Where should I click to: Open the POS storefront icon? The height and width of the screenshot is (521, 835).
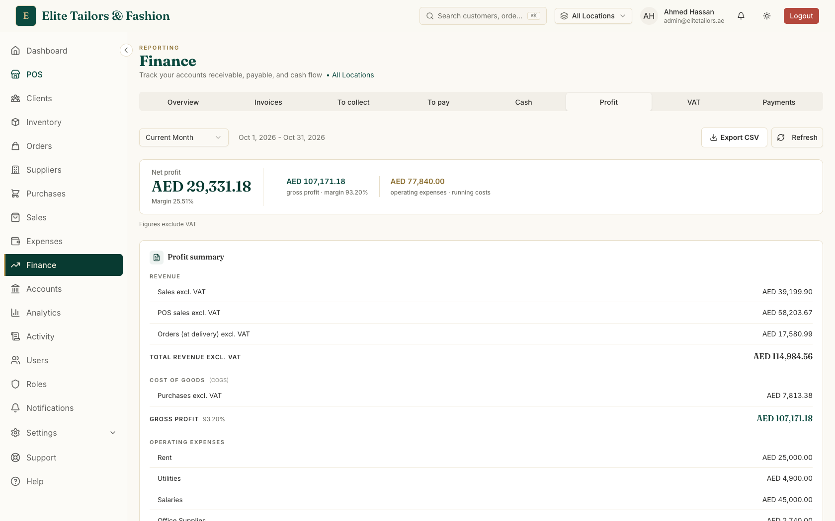[15, 74]
